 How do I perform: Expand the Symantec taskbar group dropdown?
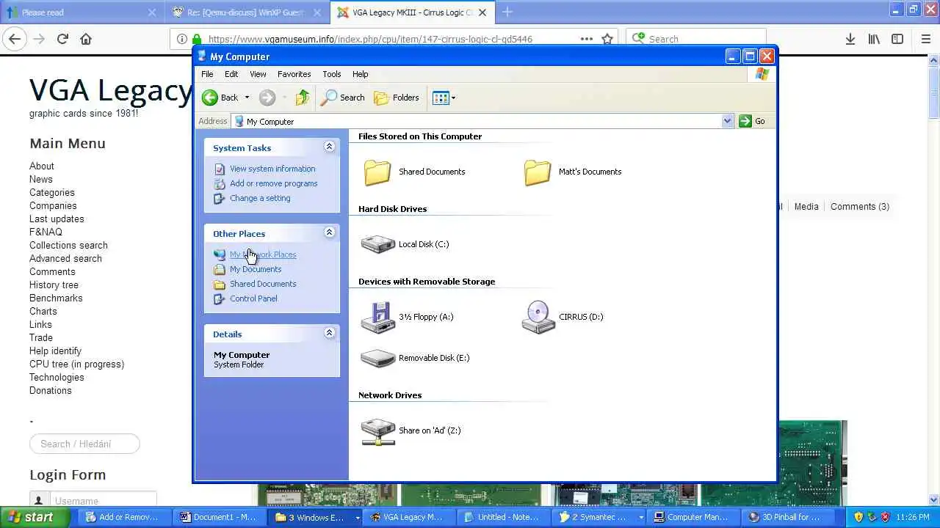(641, 518)
